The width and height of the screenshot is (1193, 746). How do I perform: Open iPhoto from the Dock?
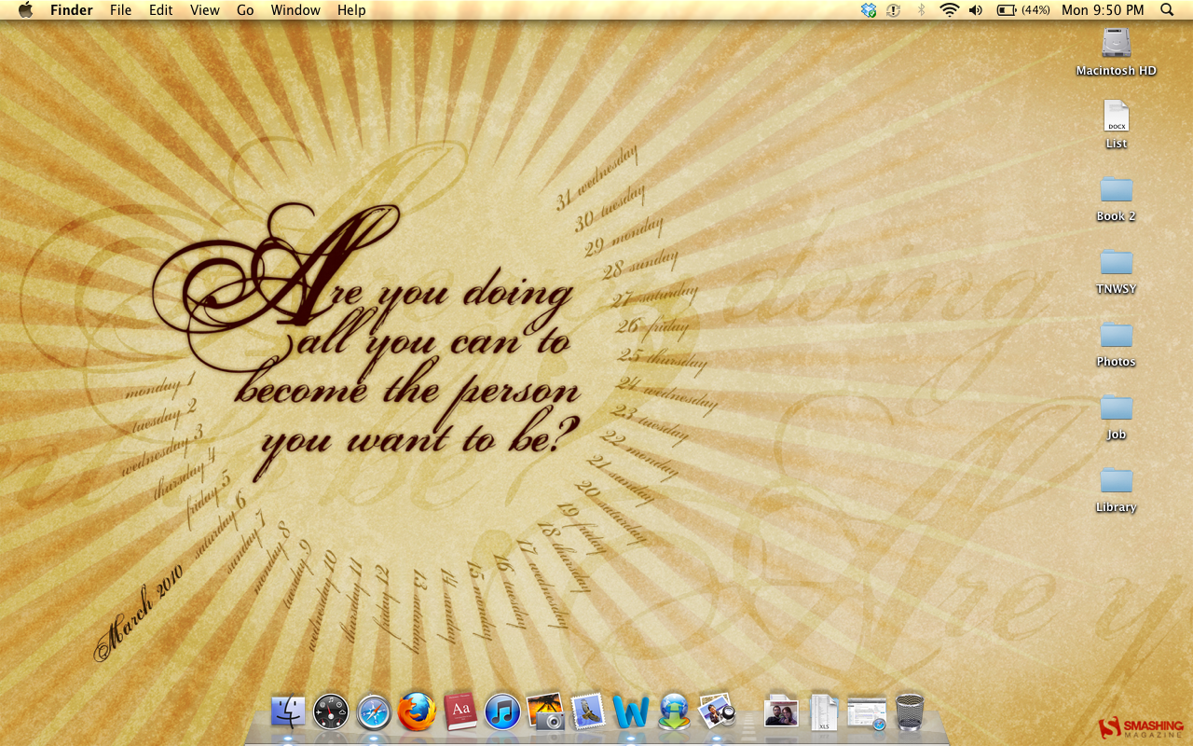point(545,712)
